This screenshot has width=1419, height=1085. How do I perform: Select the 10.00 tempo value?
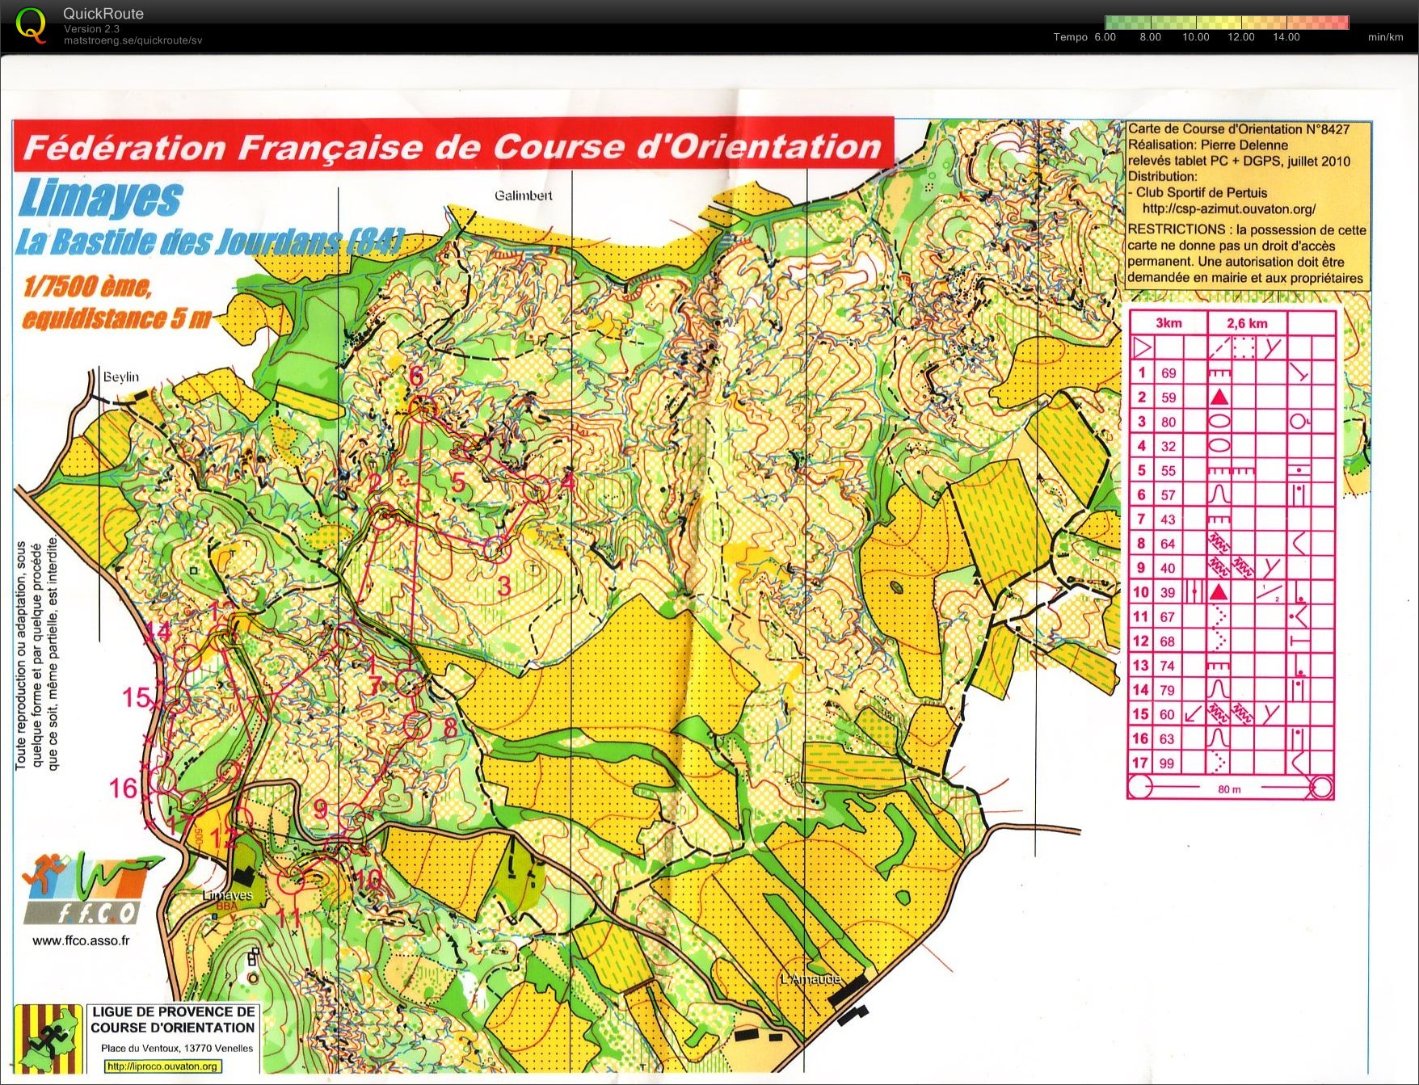pyautogui.click(x=1195, y=37)
